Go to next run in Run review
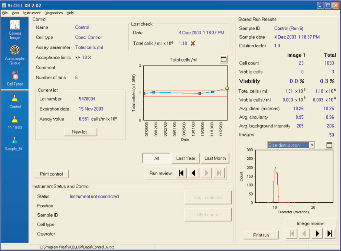Image resolution: width=341 pixels, height=251 pixels. pyautogui.click(x=206, y=173)
